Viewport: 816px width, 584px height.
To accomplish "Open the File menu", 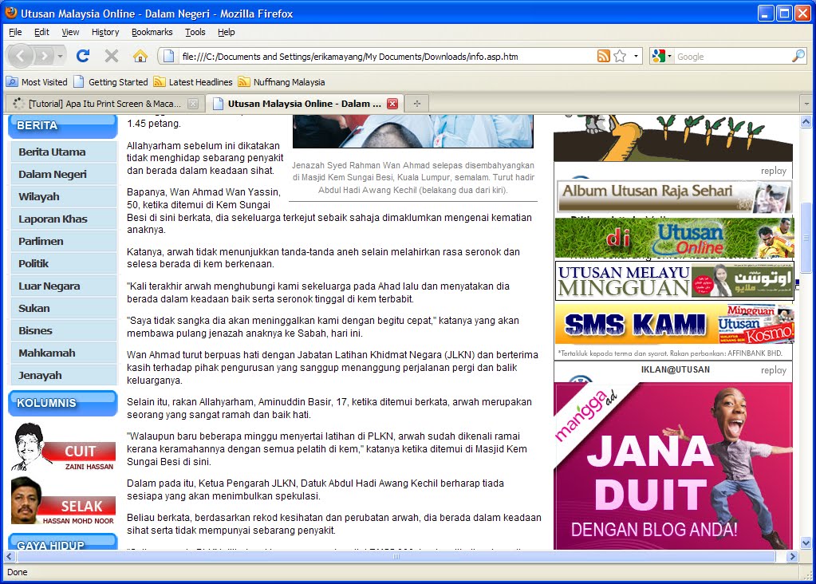I will pyautogui.click(x=16, y=32).
